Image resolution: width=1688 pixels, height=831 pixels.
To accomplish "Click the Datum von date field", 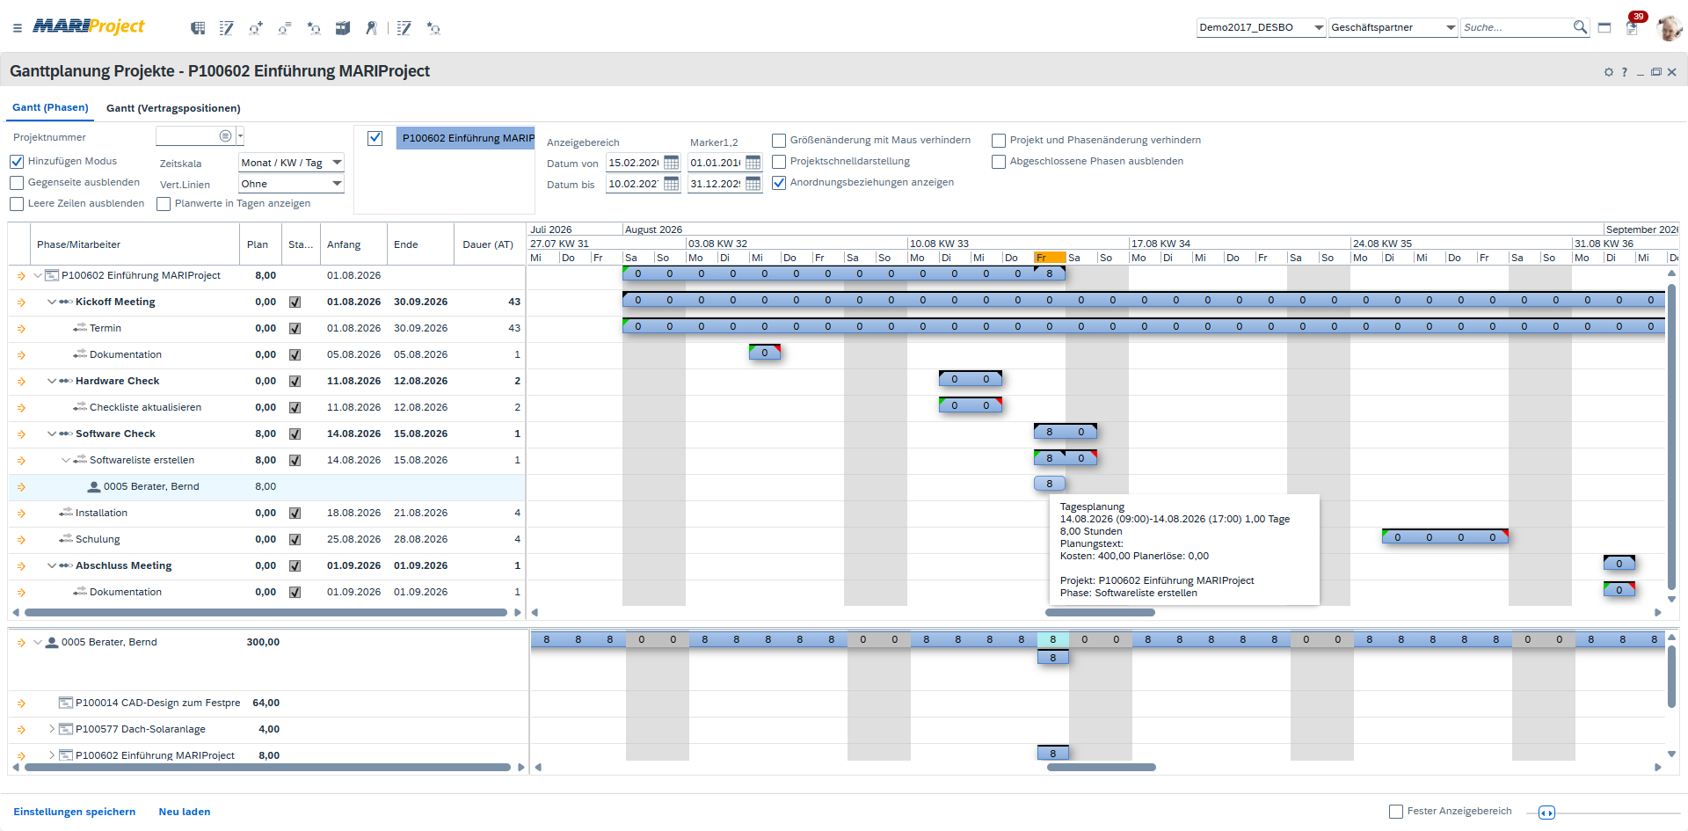I will point(634,163).
